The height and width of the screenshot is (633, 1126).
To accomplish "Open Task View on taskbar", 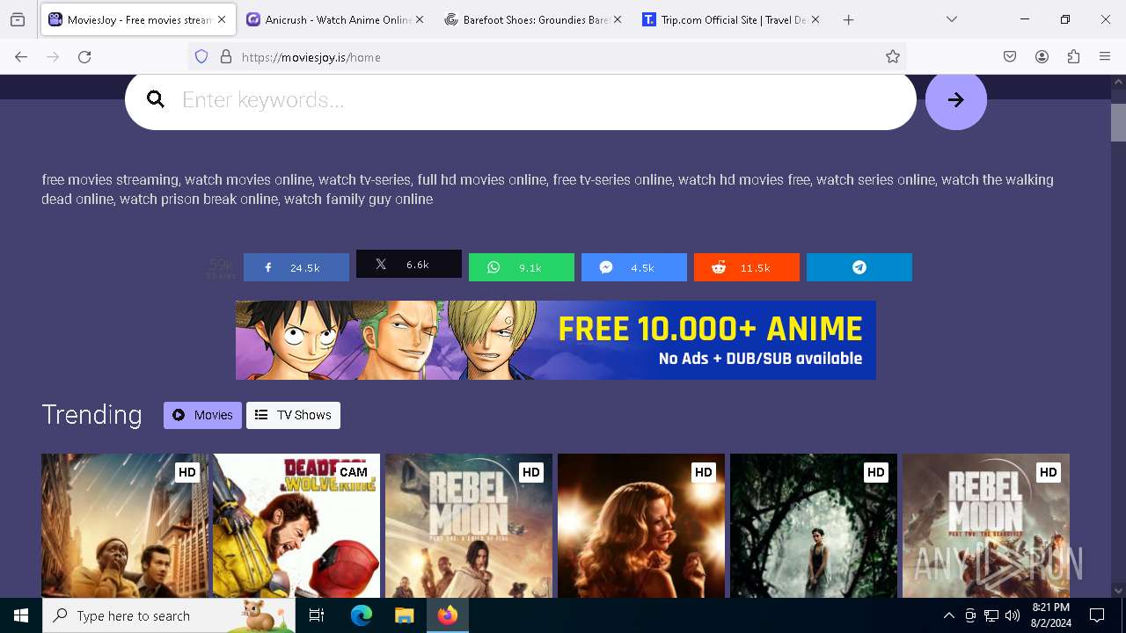I will pyautogui.click(x=317, y=615).
